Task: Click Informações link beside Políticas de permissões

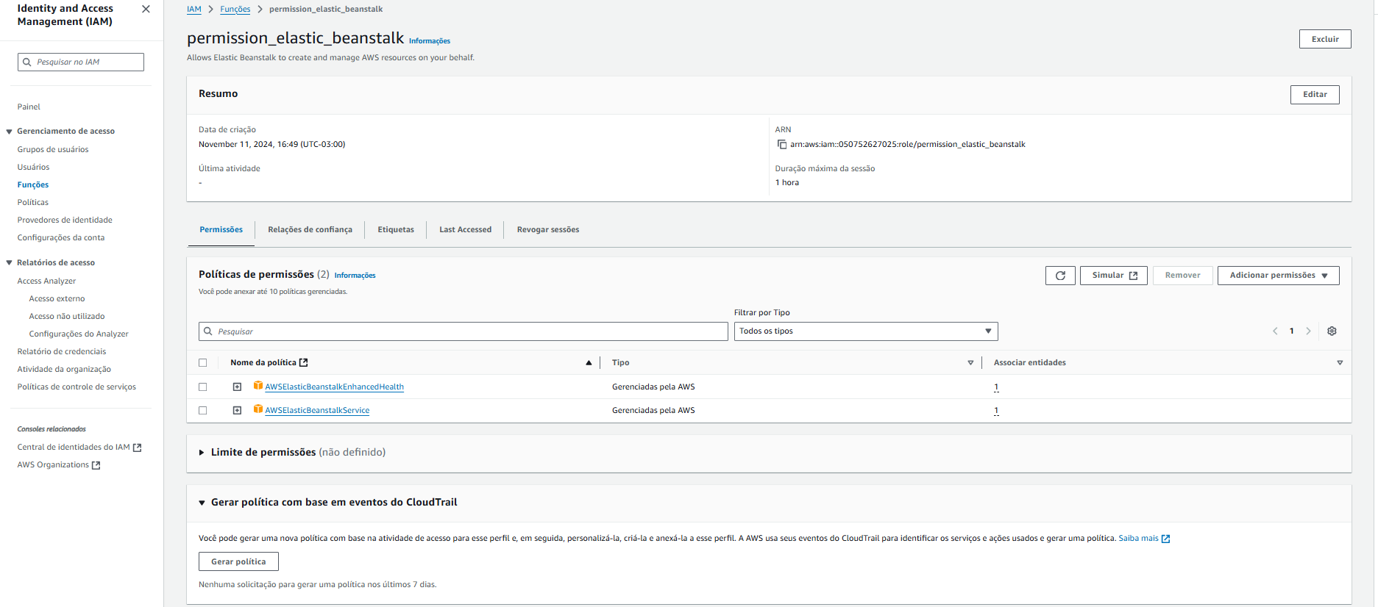Action: point(355,276)
